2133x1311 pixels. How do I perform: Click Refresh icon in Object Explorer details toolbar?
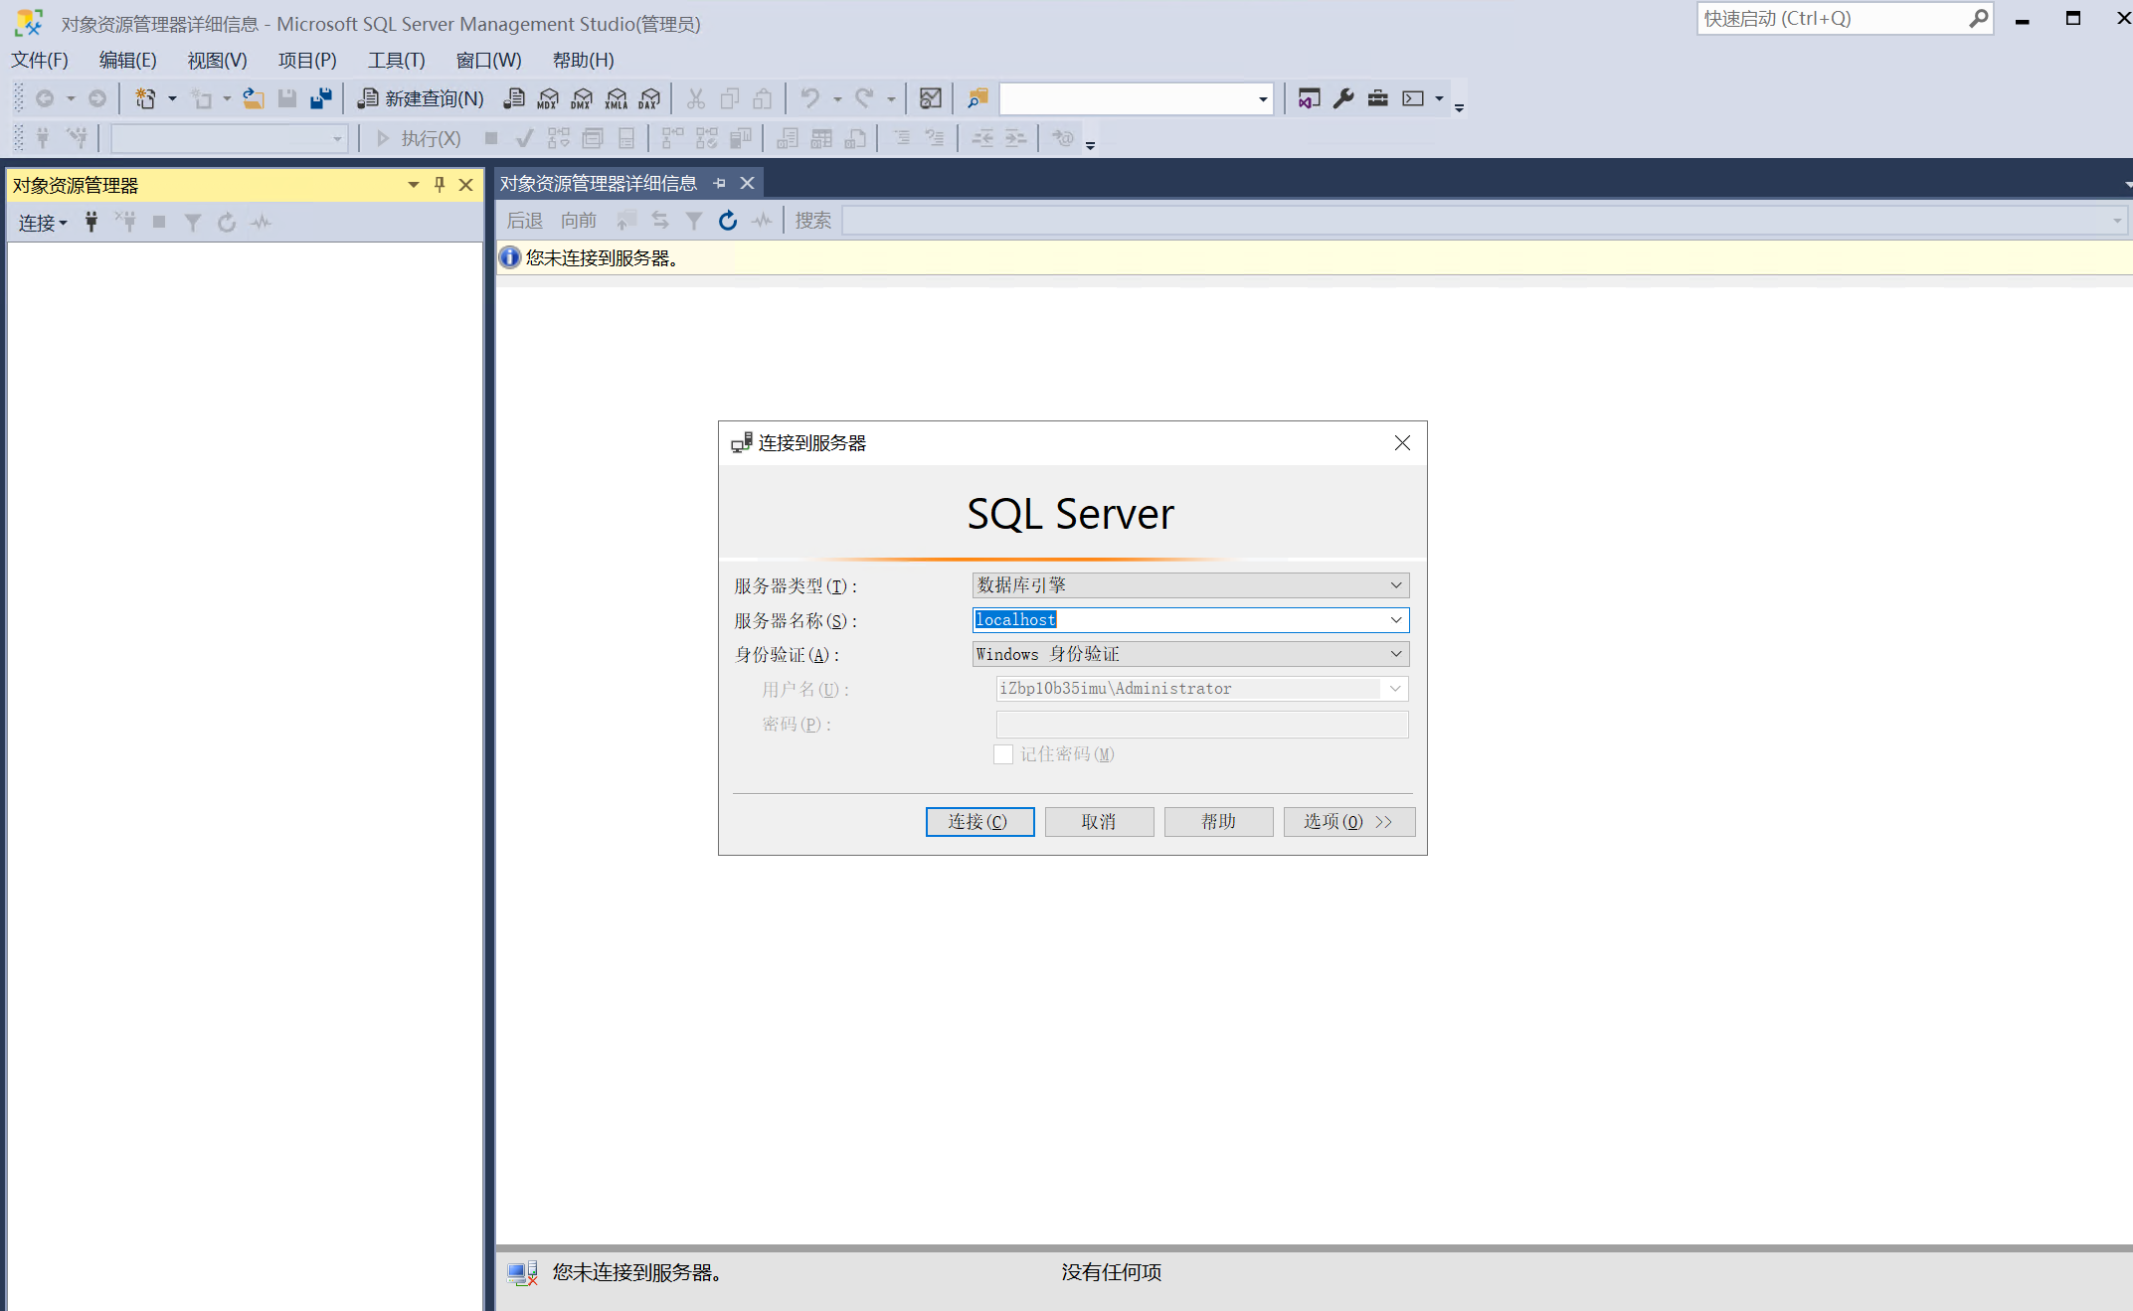click(x=728, y=221)
